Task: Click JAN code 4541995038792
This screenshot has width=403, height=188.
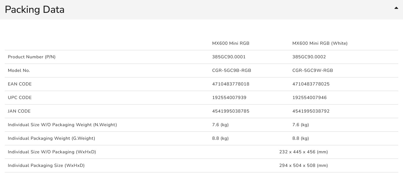Action: pyautogui.click(x=311, y=111)
